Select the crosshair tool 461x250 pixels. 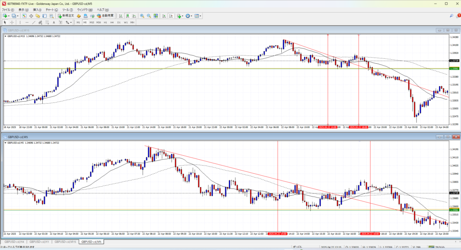12,22
